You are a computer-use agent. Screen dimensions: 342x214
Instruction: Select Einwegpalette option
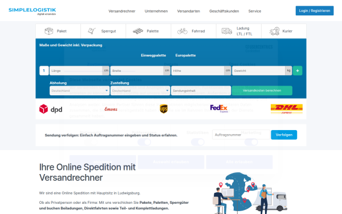pyautogui.click(x=153, y=55)
